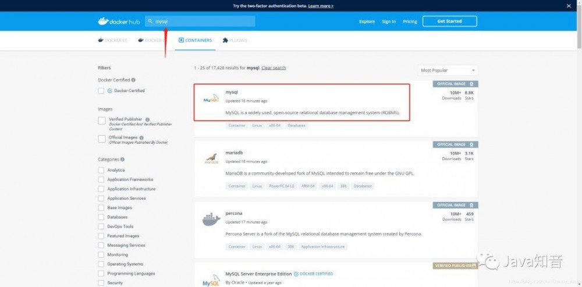This screenshot has width=582, height=287.
Task: Check the DevOps Tools category
Action: tap(101, 226)
